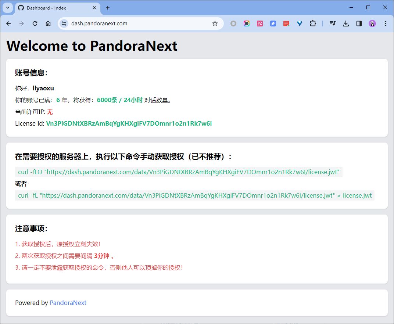Open the Extensions puzzle-piece menu
The width and height of the screenshot is (394, 324).
pyautogui.click(x=313, y=24)
